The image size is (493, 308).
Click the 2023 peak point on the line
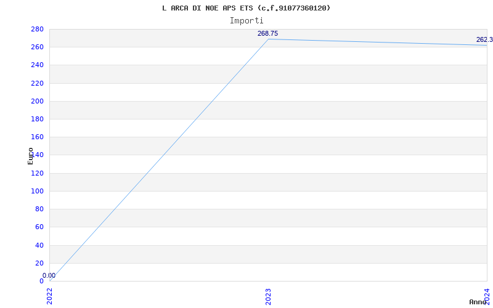click(268, 39)
